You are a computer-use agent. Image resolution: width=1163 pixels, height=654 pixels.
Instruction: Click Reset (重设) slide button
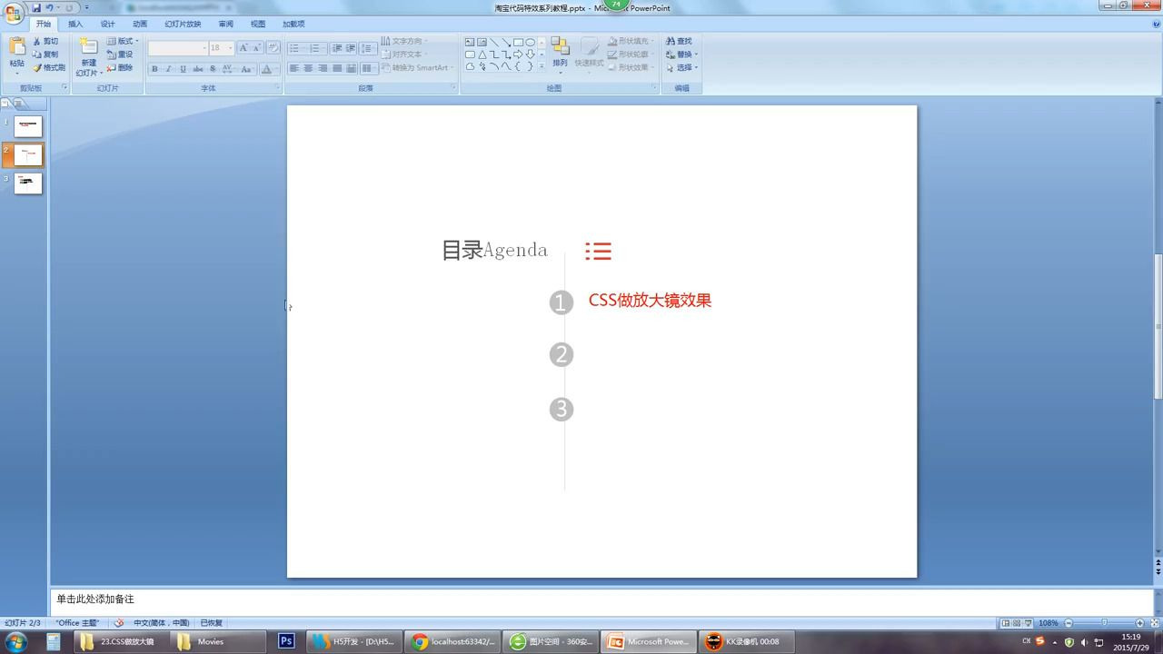tap(120, 54)
